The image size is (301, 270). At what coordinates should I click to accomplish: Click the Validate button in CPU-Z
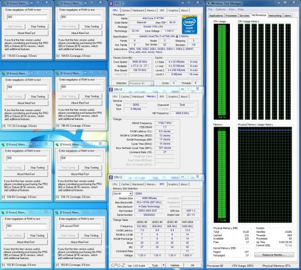point(175,265)
